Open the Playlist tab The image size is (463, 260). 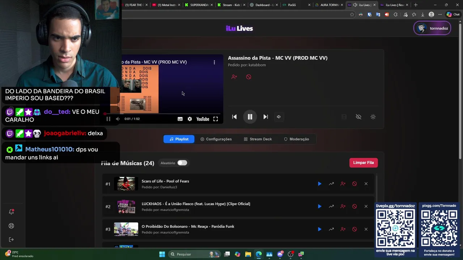click(x=179, y=139)
